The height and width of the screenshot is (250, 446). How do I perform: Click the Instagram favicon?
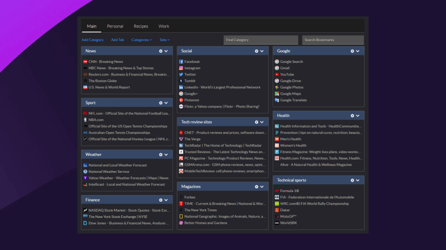click(x=182, y=68)
